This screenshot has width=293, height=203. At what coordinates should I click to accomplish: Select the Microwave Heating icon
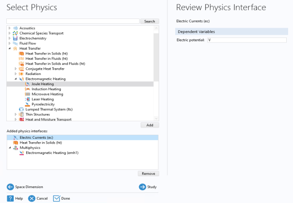[x=27, y=94]
